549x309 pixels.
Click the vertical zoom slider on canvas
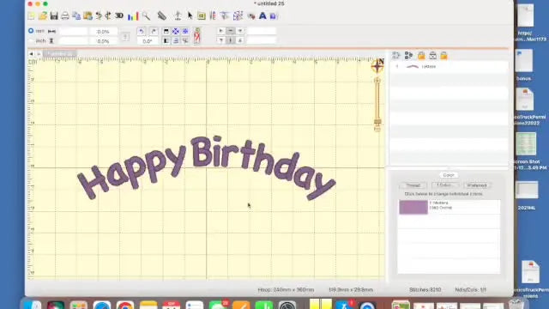point(377,104)
